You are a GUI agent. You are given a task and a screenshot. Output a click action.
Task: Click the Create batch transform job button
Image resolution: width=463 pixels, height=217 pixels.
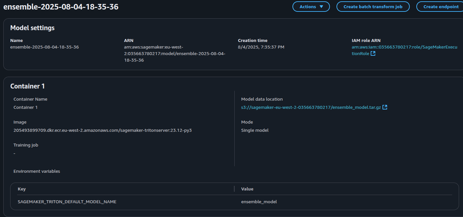(x=373, y=7)
